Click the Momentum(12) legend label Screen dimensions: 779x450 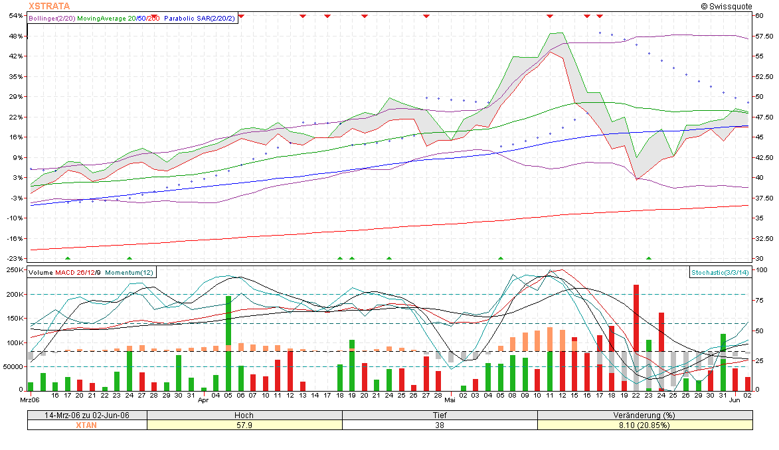pyautogui.click(x=130, y=273)
